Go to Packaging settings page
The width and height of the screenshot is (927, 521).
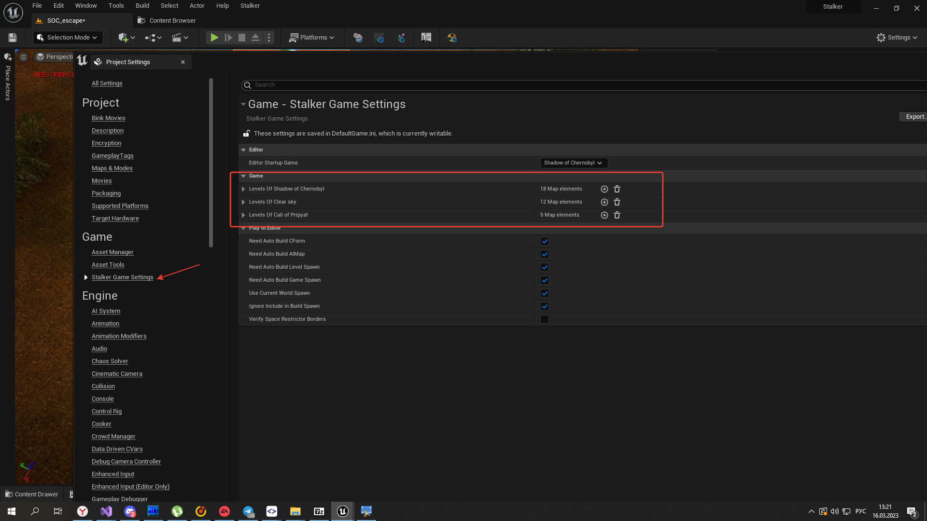106,193
